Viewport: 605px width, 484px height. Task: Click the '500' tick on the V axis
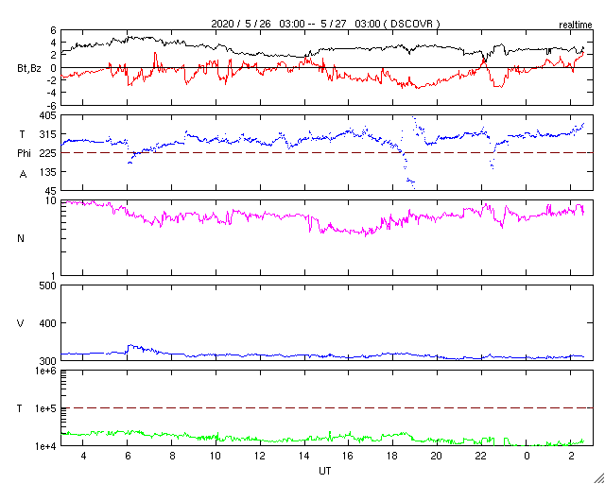48,285
